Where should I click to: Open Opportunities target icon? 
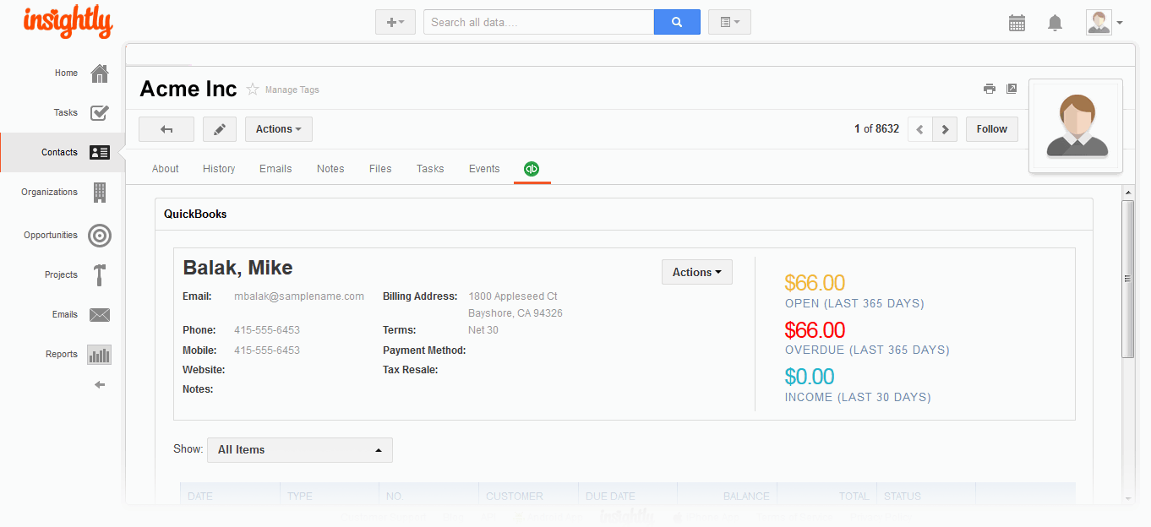click(100, 236)
